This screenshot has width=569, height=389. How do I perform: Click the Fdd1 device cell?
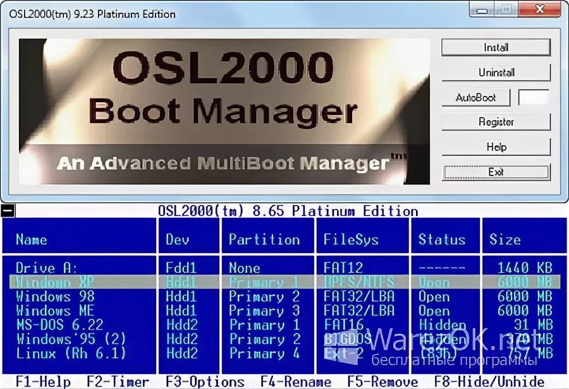click(x=181, y=268)
